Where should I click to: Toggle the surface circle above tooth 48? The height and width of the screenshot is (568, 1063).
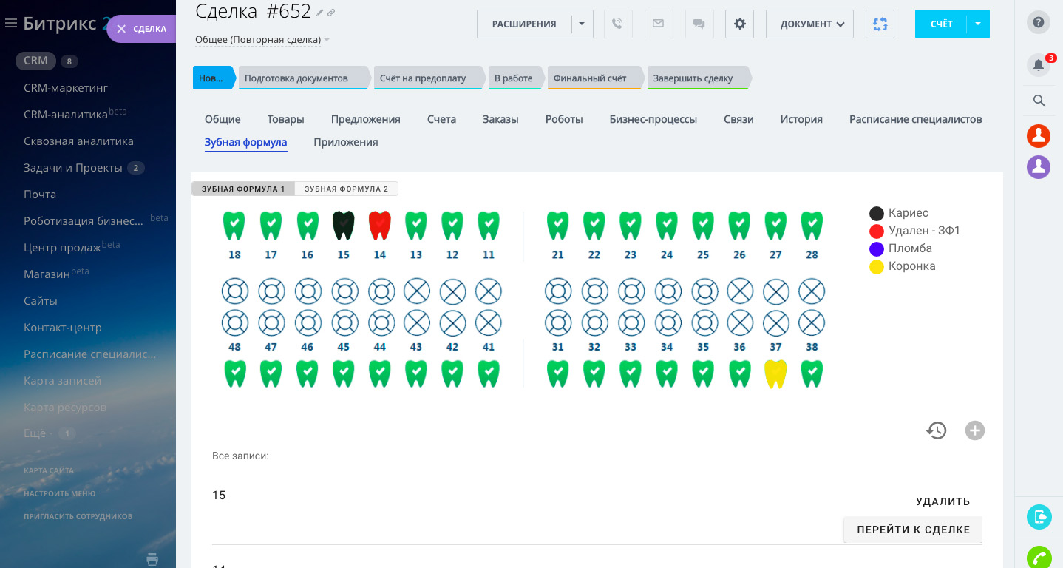pos(235,323)
